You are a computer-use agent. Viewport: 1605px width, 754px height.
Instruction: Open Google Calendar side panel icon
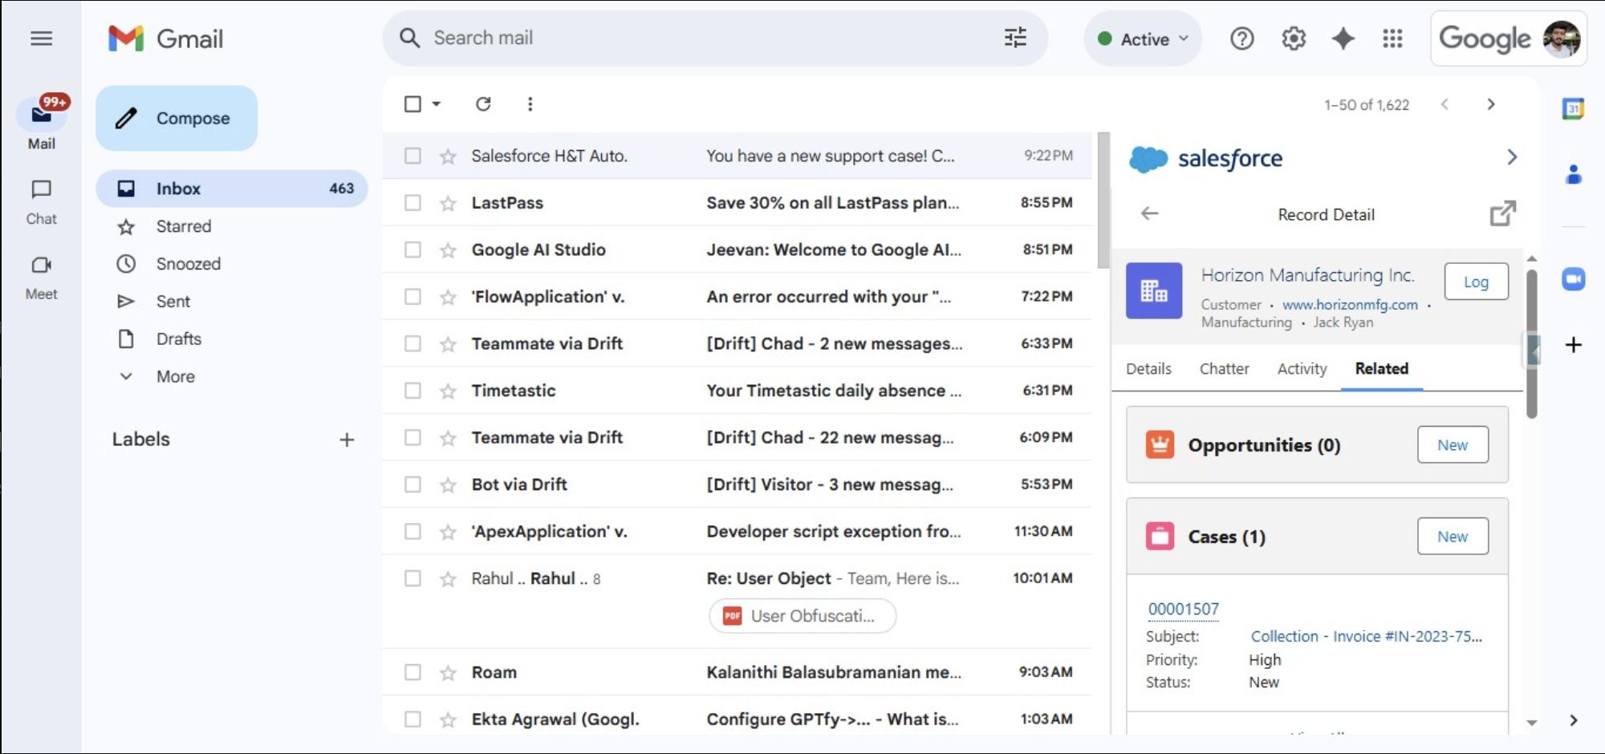(1573, 108)
